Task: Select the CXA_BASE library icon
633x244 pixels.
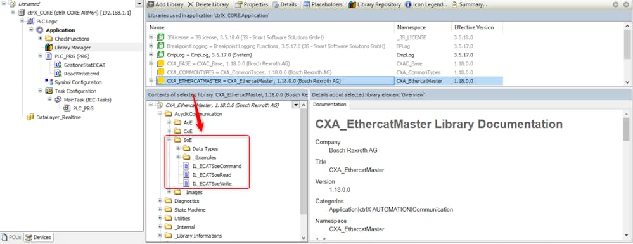Action: point(160,63)
